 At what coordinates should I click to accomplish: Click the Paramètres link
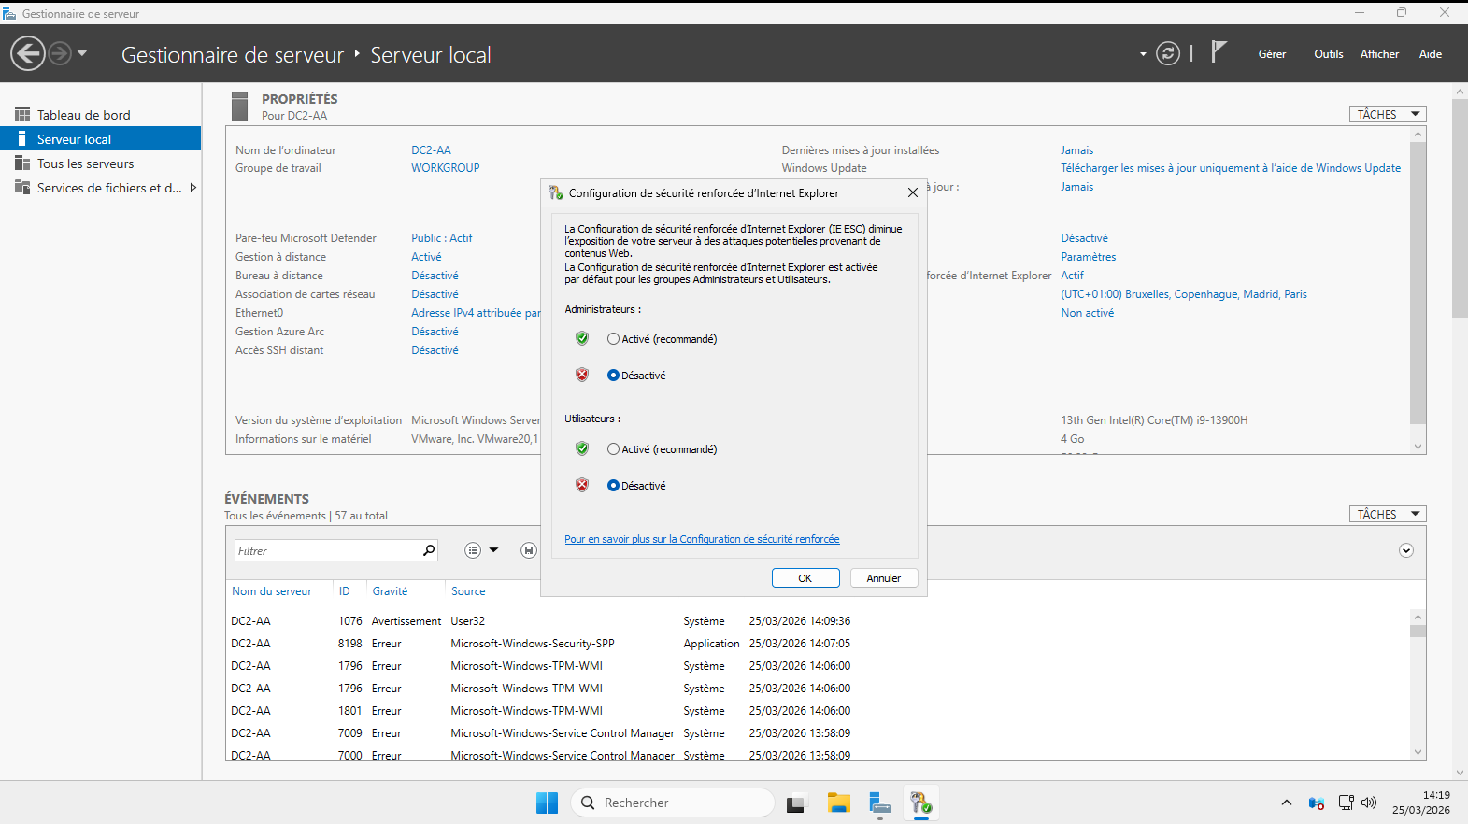pyautogui.click(x=1089, y=257)
